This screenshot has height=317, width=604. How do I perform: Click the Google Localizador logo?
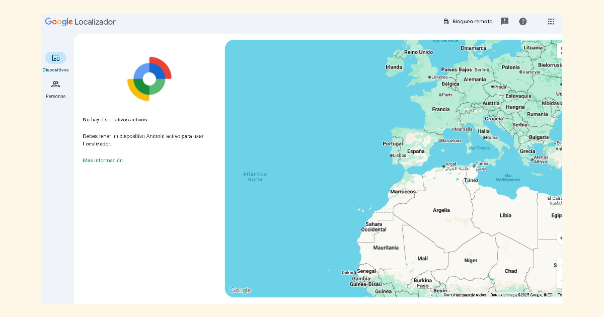tap(81, 22)
